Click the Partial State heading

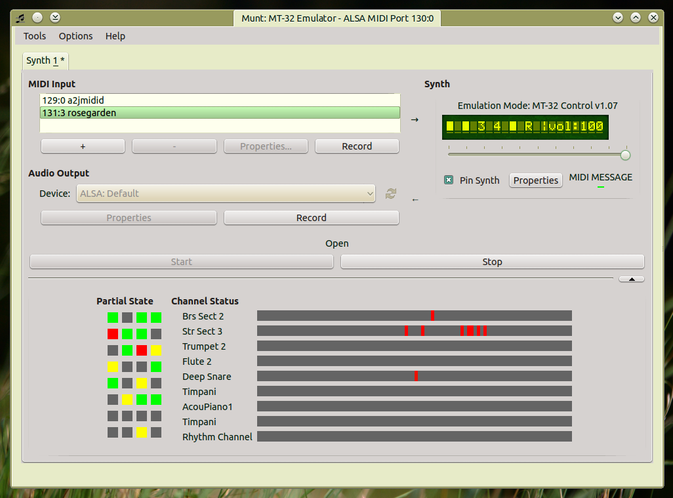(125, 301)
